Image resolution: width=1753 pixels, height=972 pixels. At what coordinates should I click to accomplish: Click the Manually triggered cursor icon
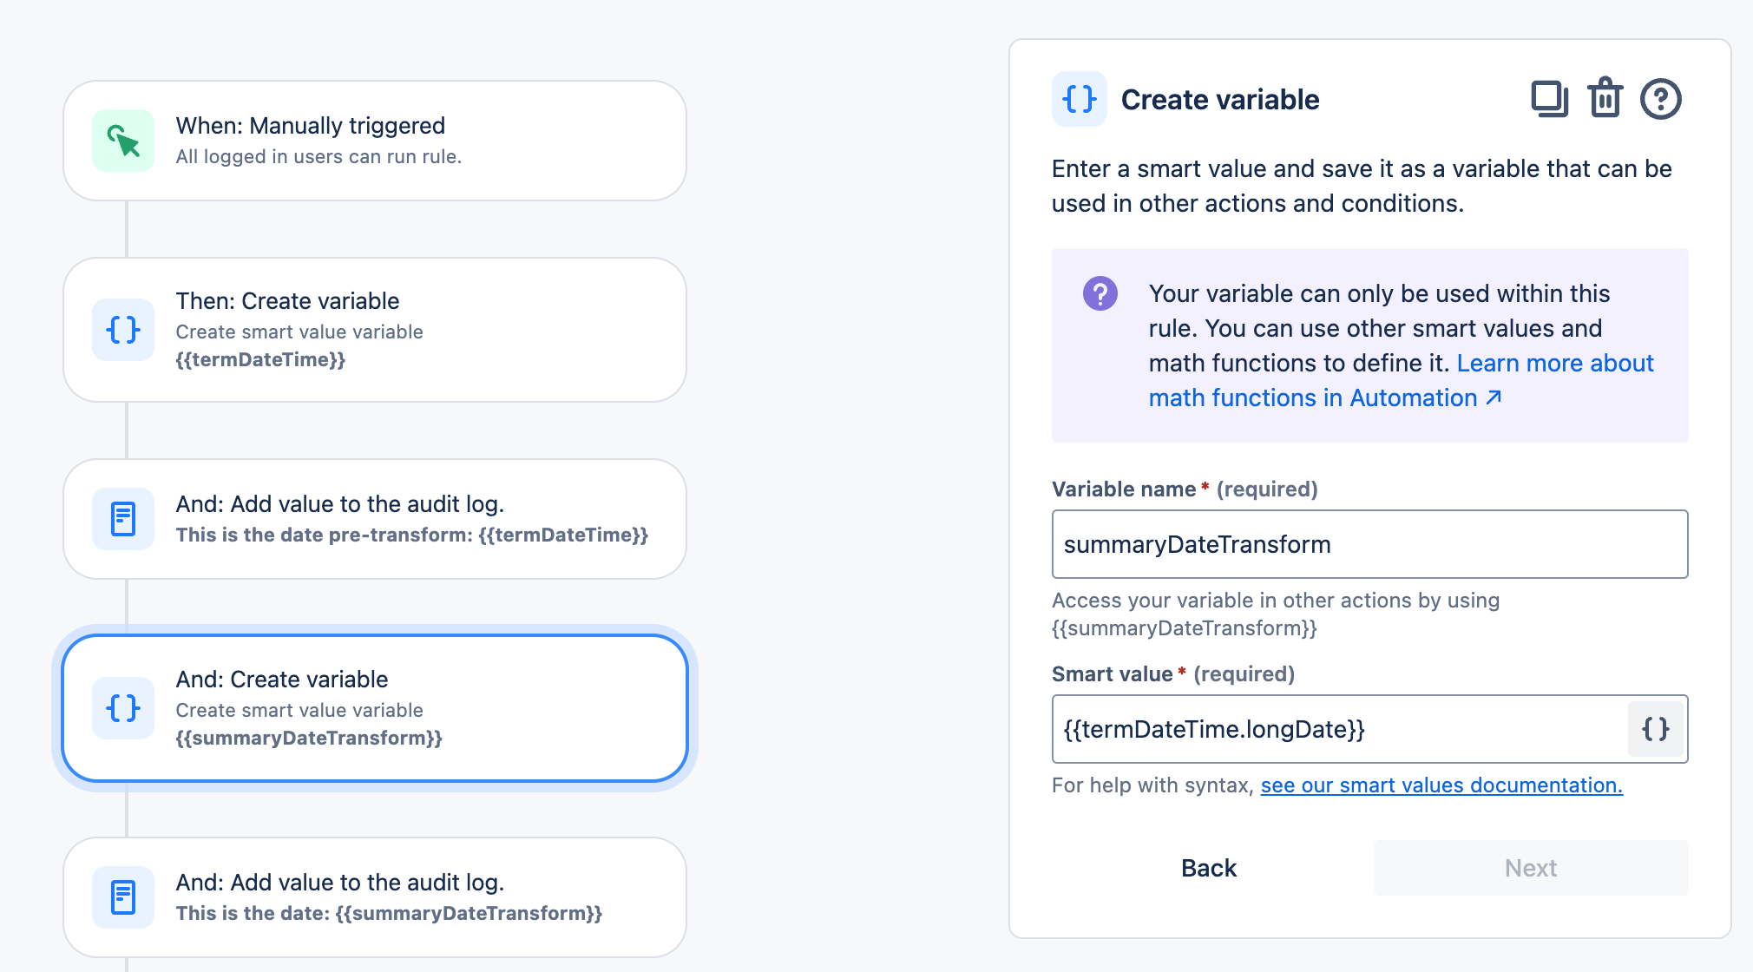[123, 141]
